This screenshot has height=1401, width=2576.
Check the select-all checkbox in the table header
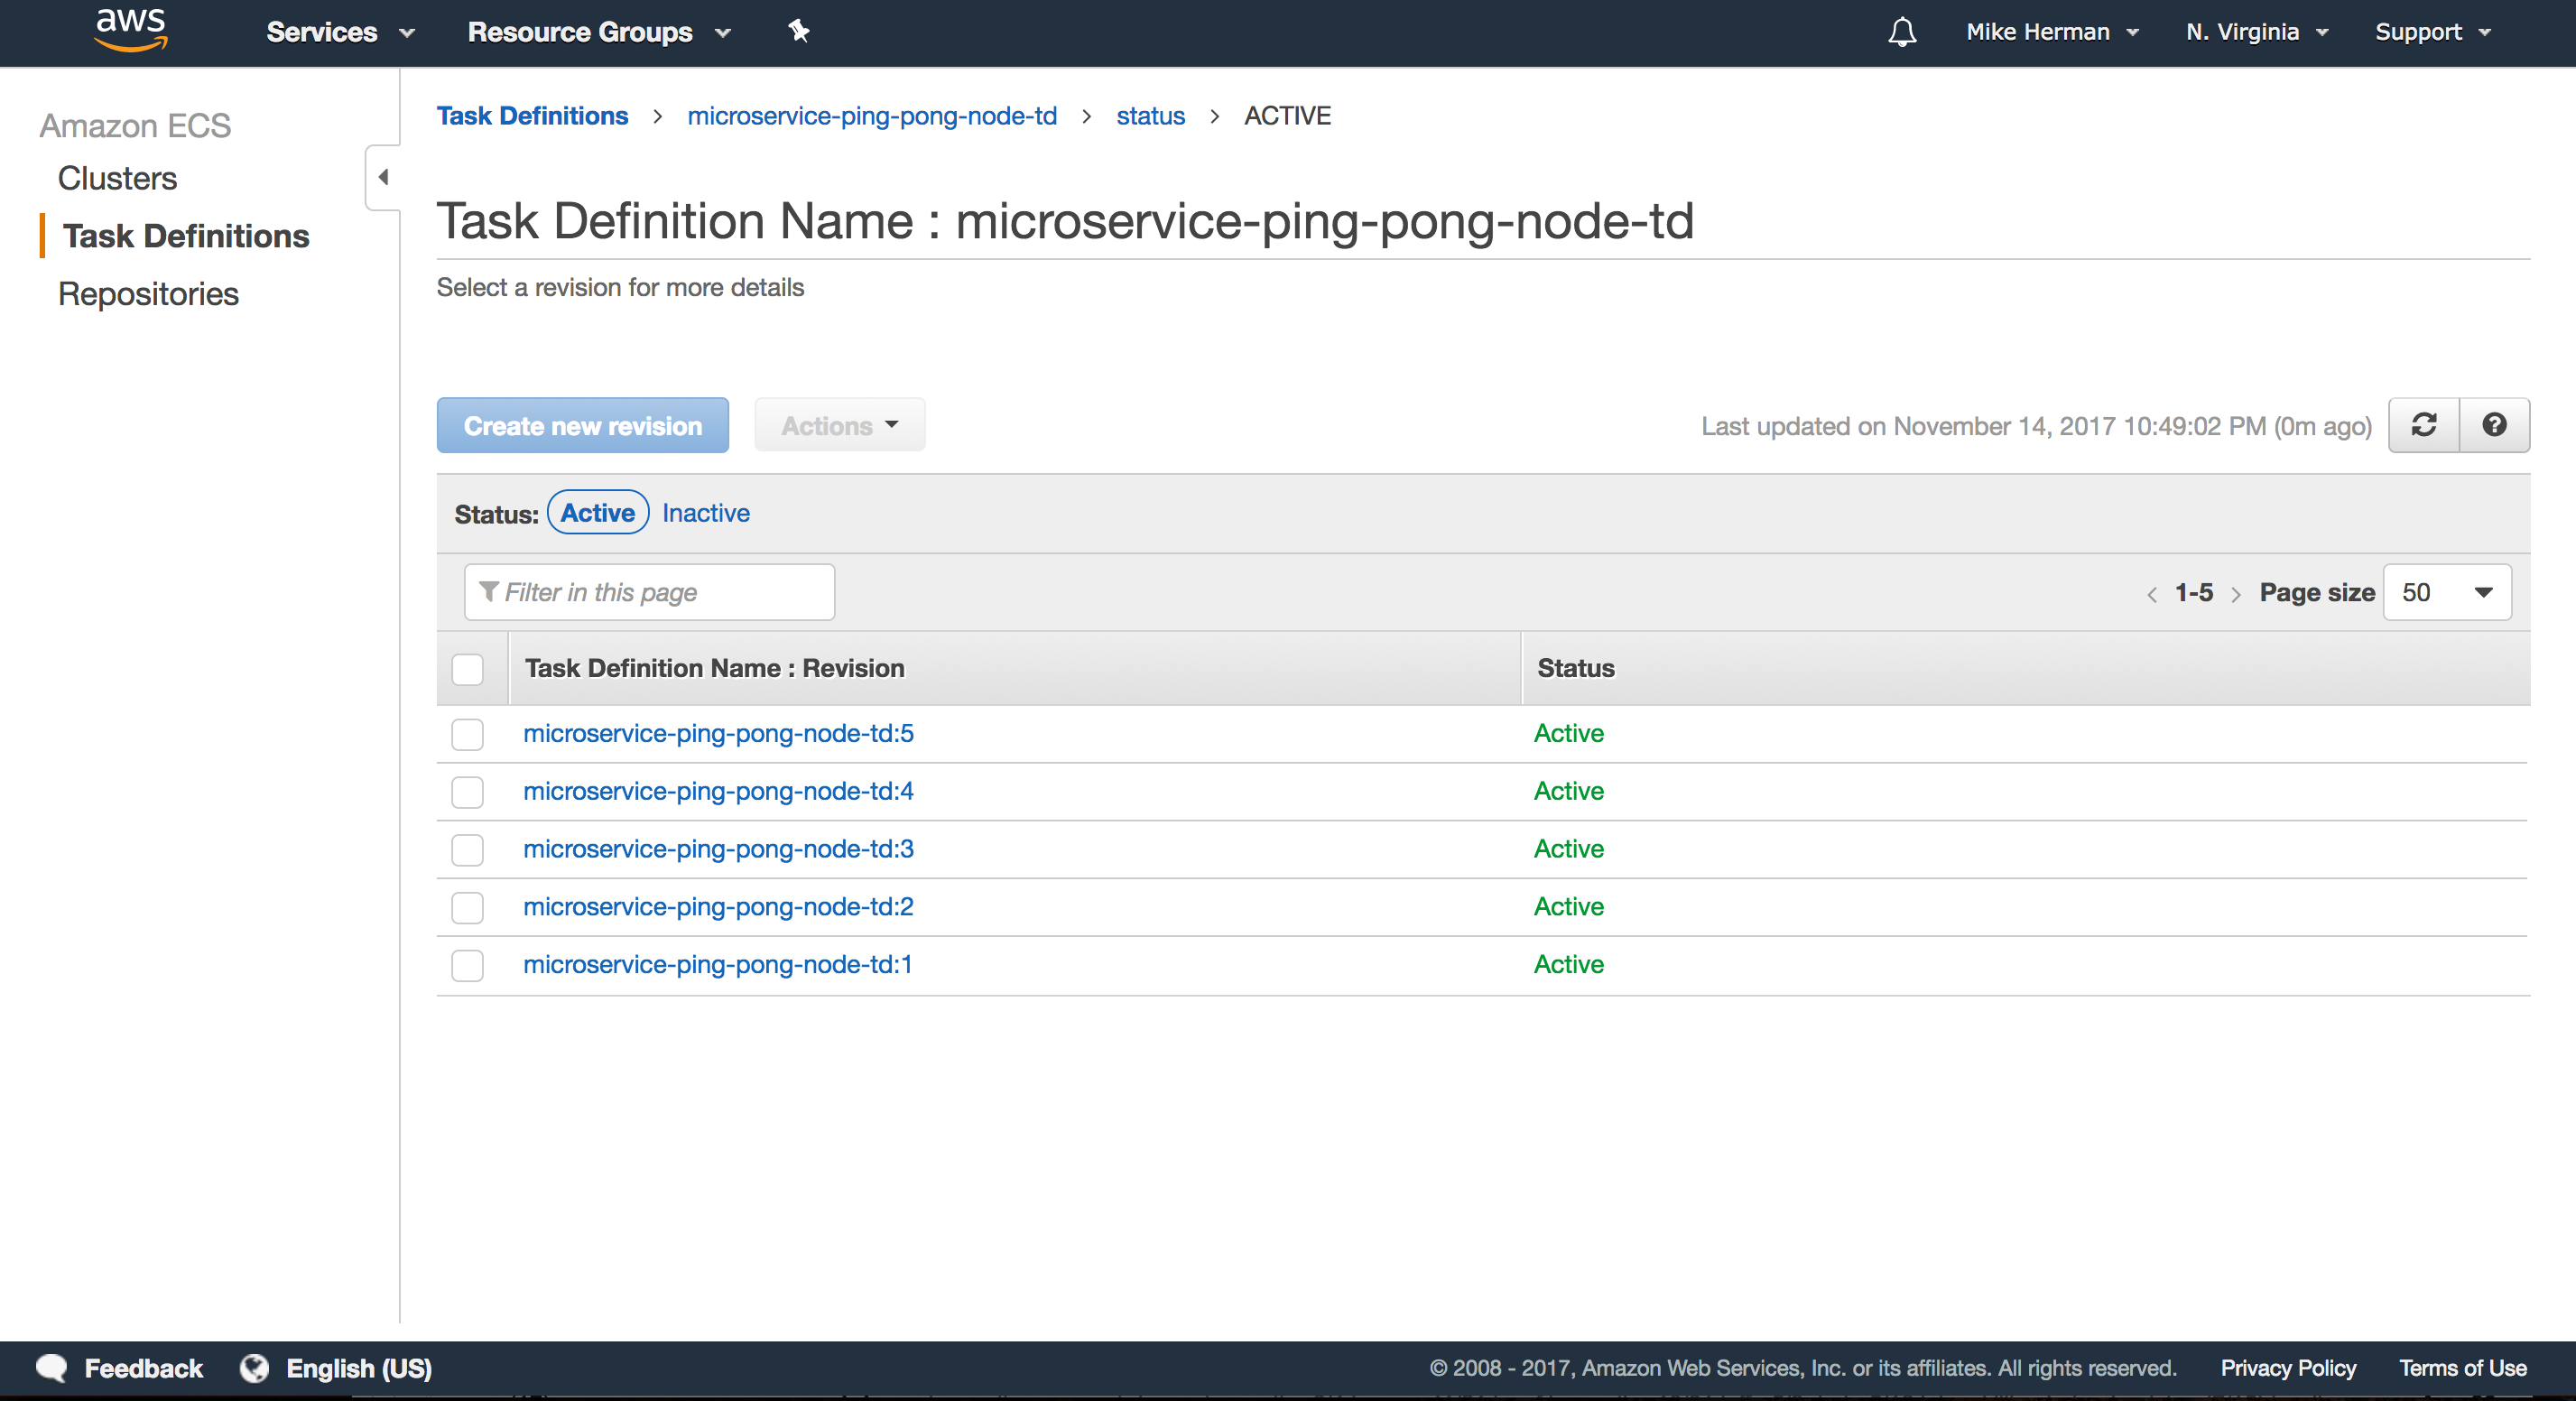[x=467, y=668]
